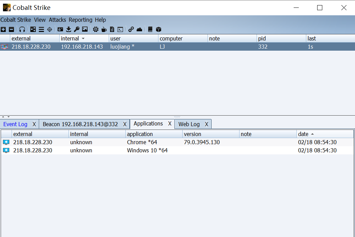
Task: Open credentials via ID card icon
Action: click(x=60, y=29)
